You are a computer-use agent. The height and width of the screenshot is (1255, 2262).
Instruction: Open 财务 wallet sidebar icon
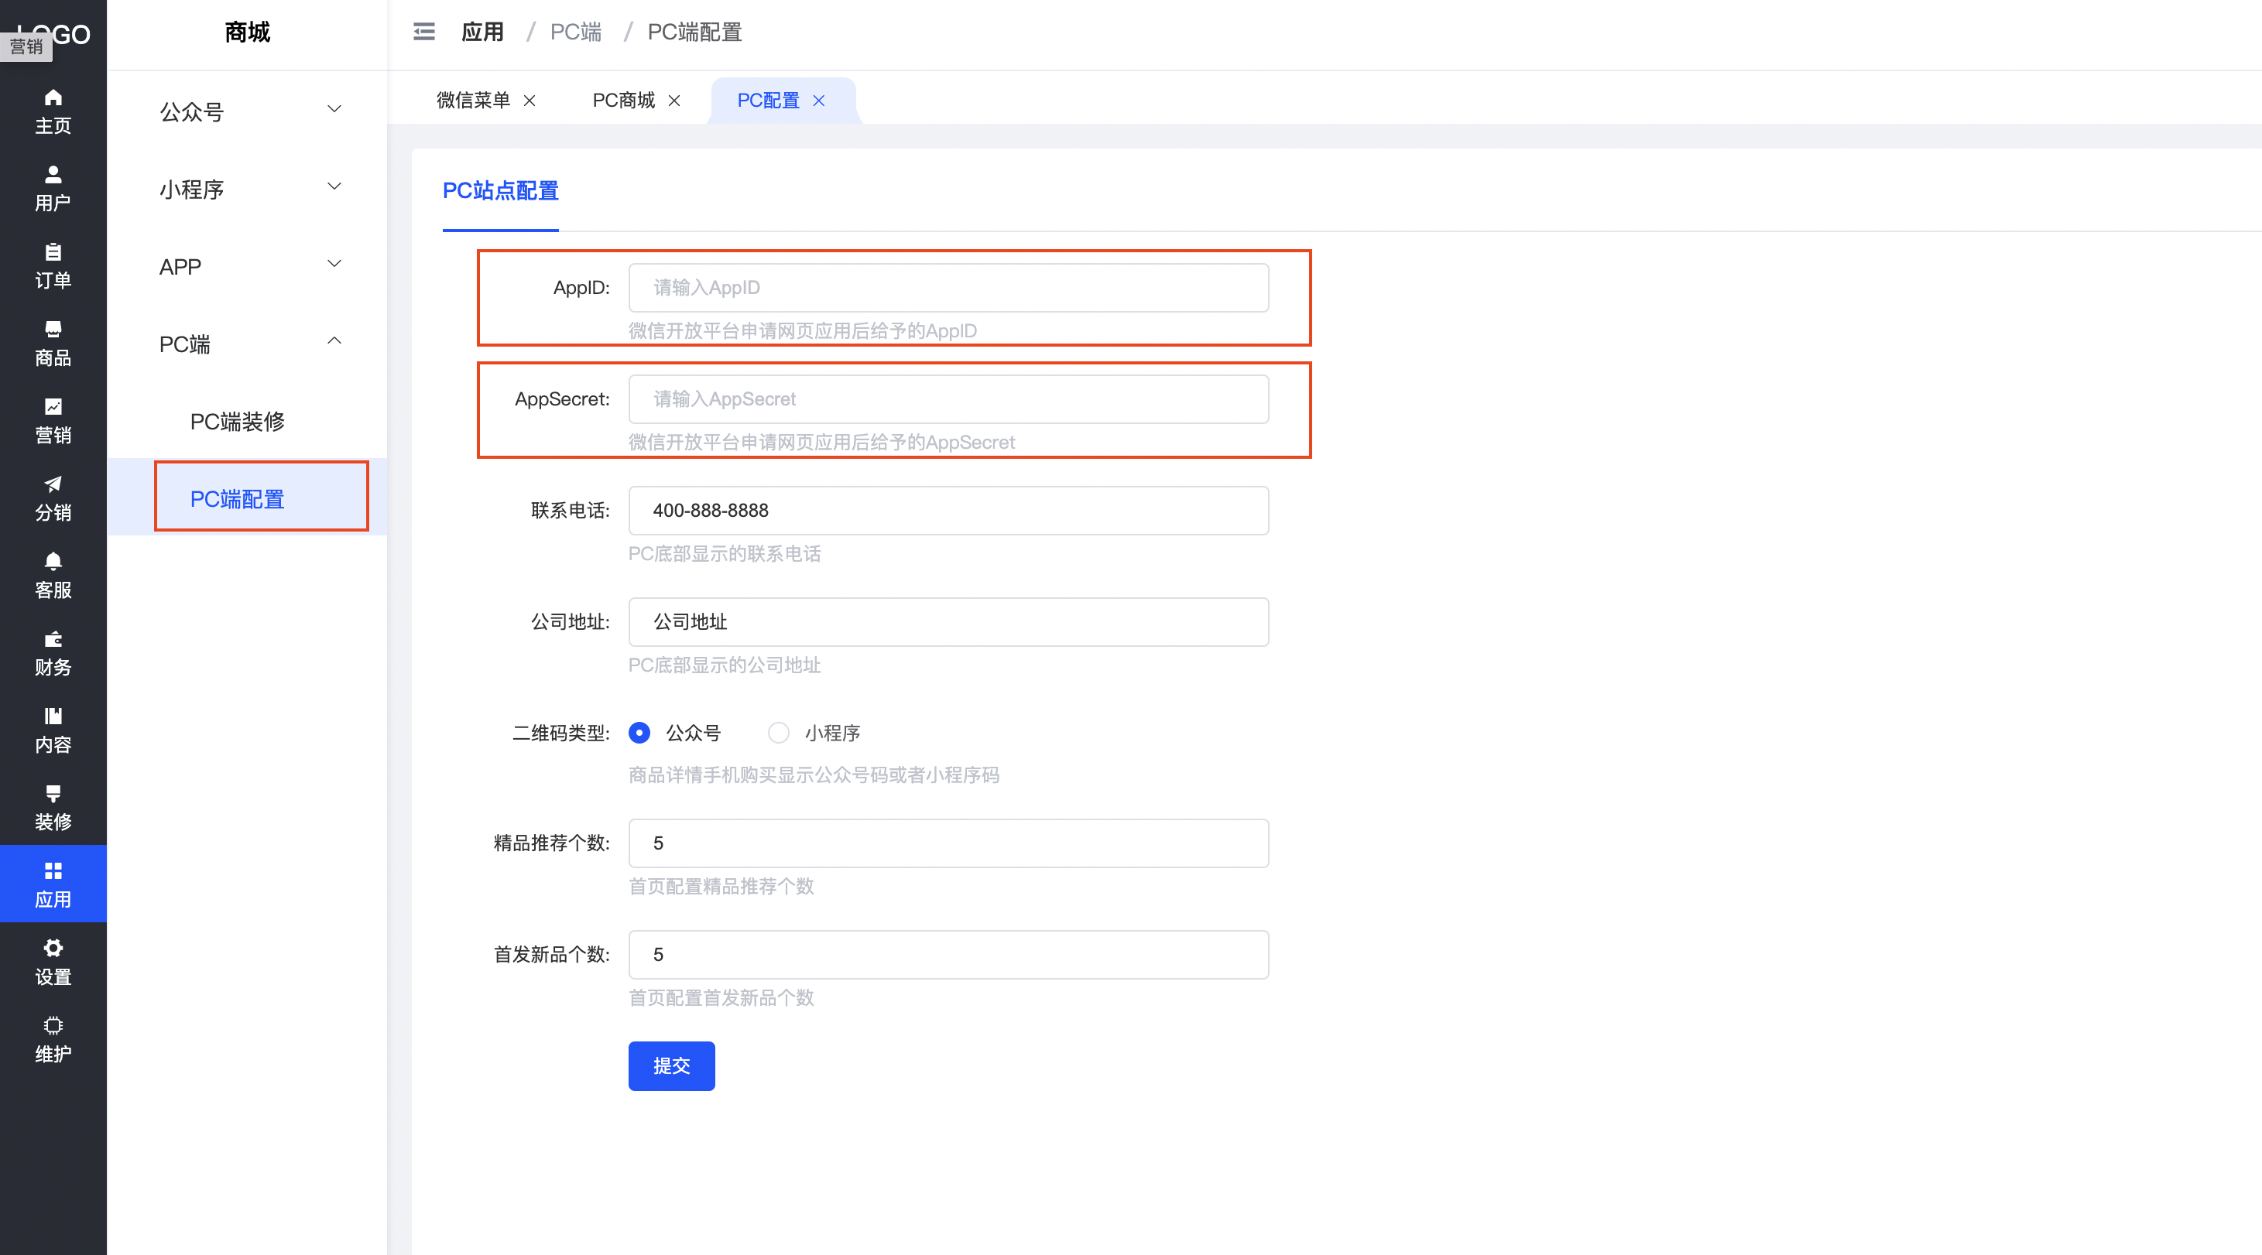[53, 638]
